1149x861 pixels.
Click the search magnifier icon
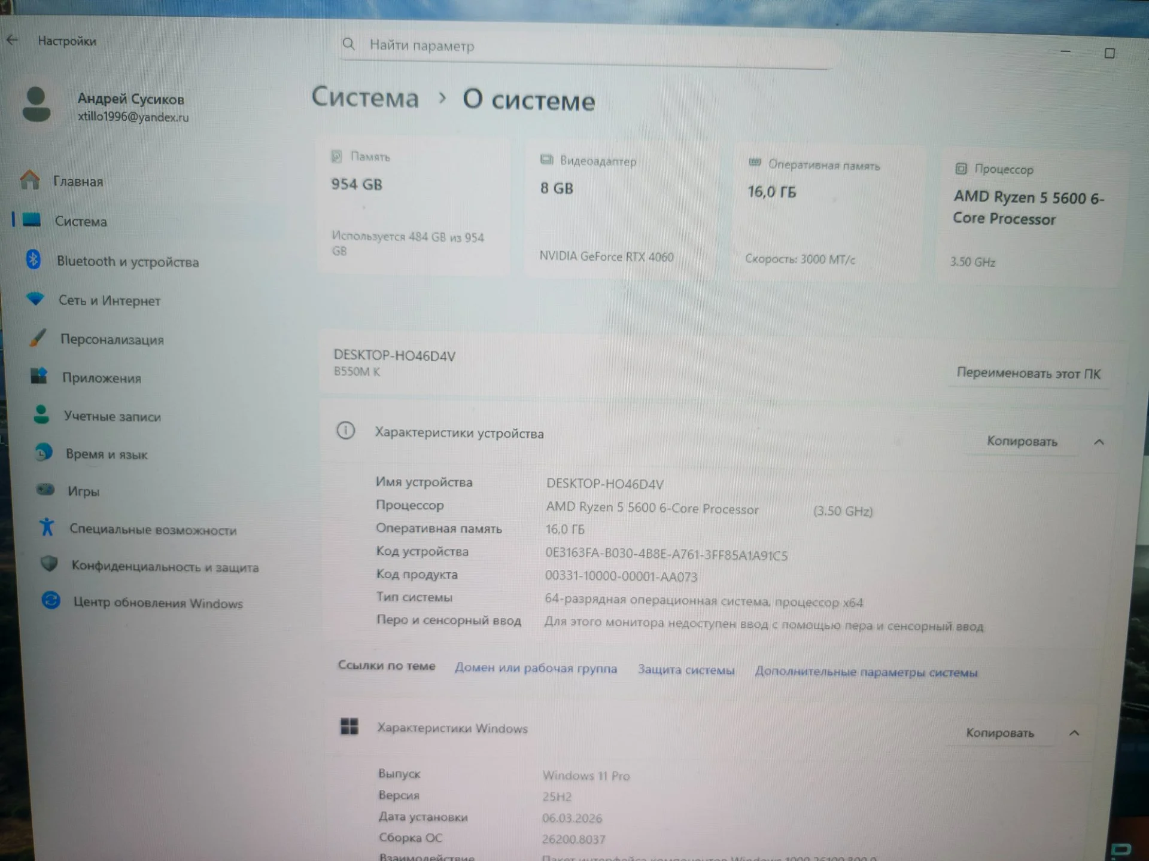click(x=348, y=44)
